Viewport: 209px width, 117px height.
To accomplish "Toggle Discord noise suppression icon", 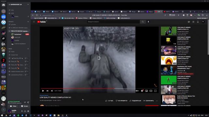I will click(25, 102).
